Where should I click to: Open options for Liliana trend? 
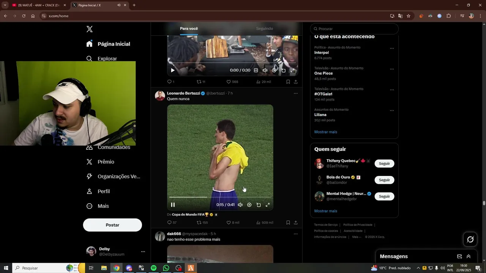pyautogui.click(x=392, y=111)
